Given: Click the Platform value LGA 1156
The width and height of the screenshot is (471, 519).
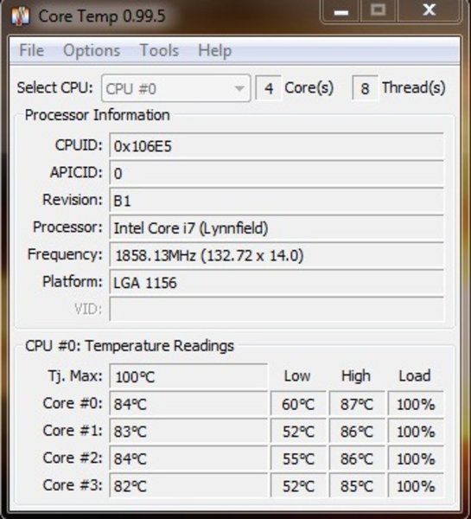Looking at the screenshot, I should (277, 282).
